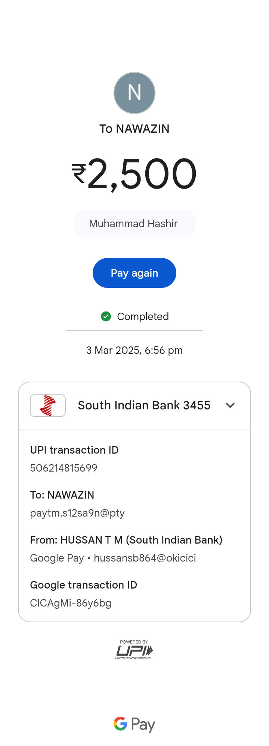The image size is (269, 746).
Task: Select Google transaction ID CICAgMi-86y6bg
Action: 71,603
